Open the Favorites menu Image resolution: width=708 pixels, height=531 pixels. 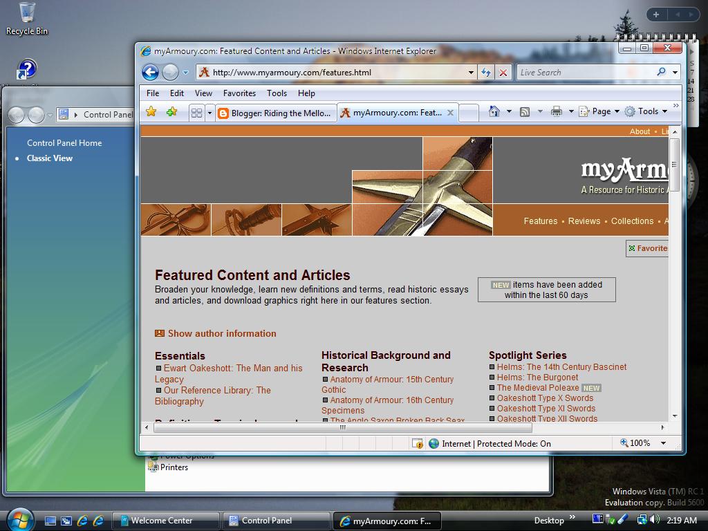pyautogui.click(x=239, y=93)
